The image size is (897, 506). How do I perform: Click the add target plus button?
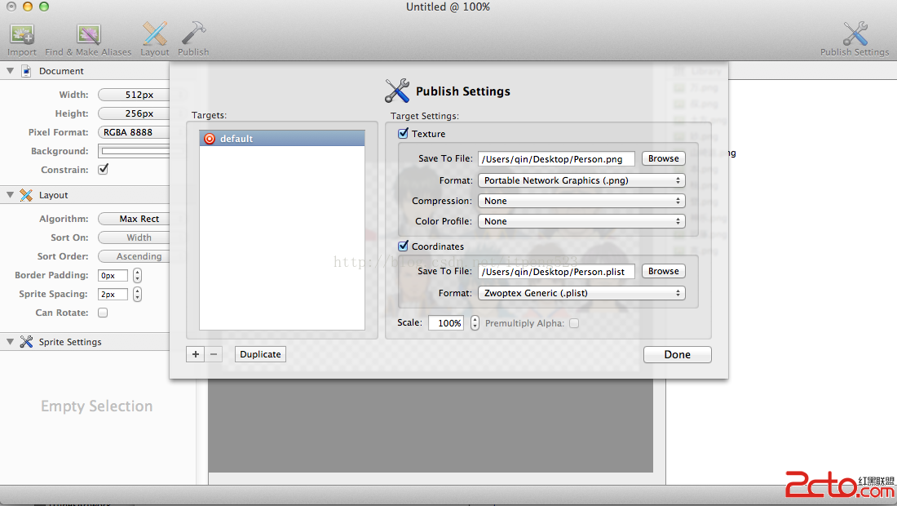pos(196,354)
